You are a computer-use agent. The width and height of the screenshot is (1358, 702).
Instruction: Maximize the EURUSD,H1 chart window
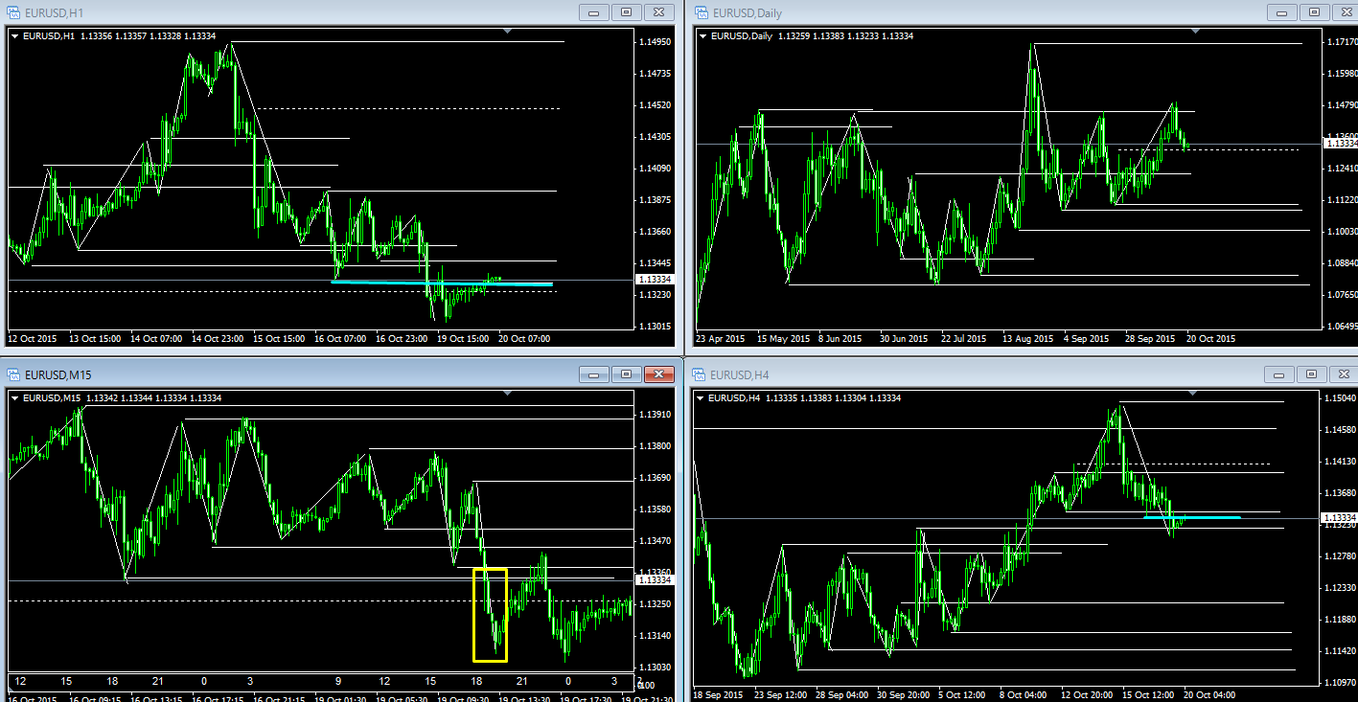point(626,12)
